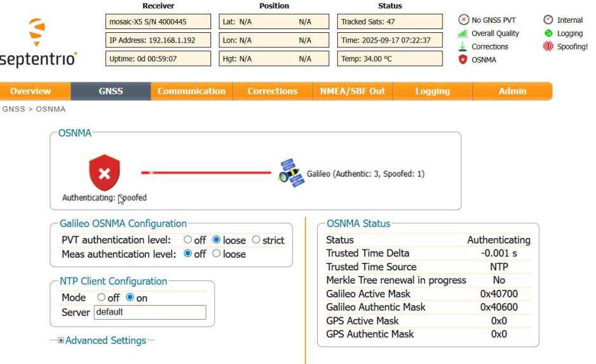This screenshot has height=364, width=596.
Task: Click the Trusted Time Delta -0.001 s value
Action: (499, 253)
